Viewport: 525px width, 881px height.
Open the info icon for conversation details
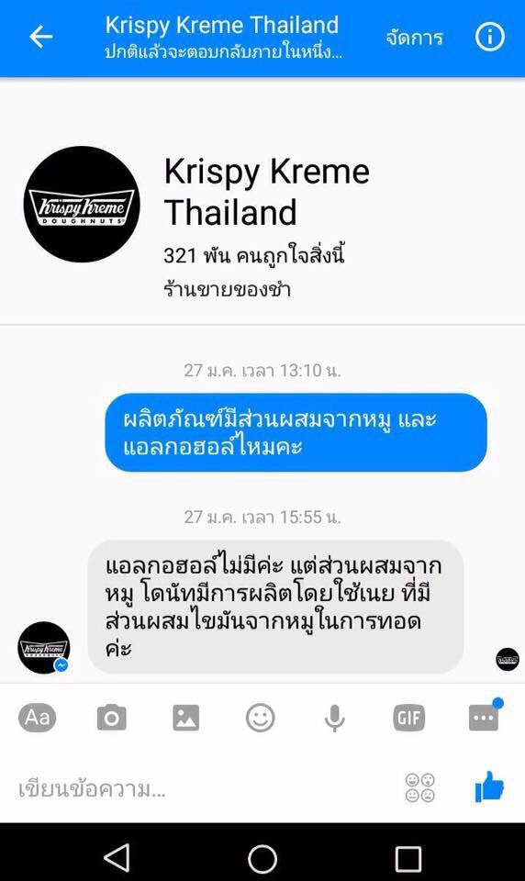(489, 37)
